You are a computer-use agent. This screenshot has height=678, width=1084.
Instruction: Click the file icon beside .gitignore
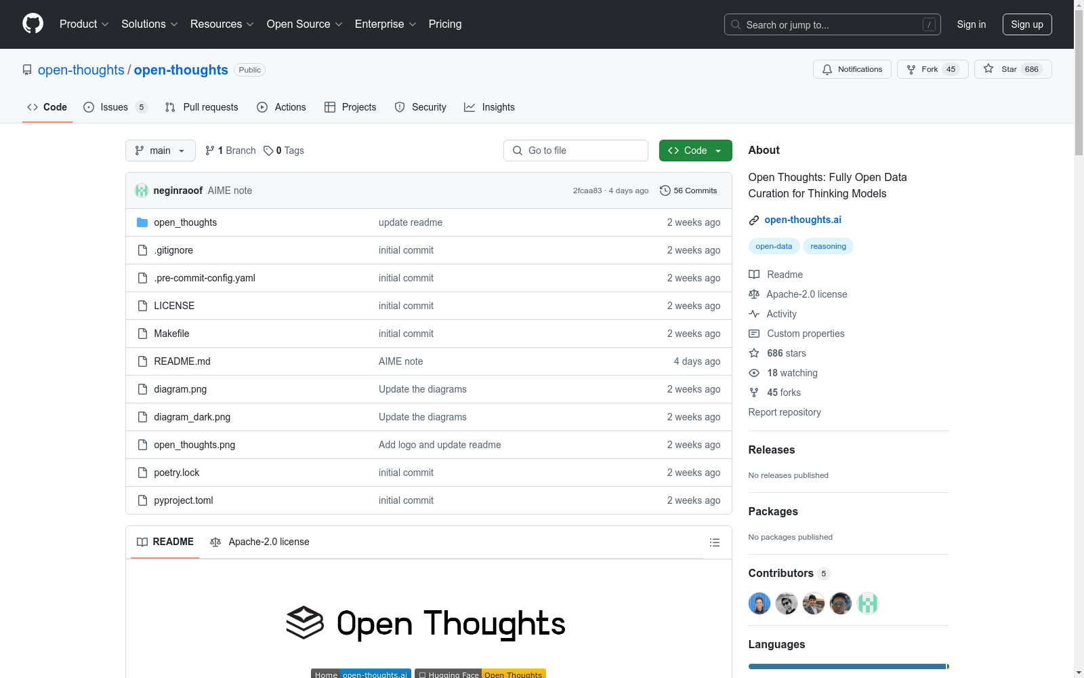coord(142,250)
